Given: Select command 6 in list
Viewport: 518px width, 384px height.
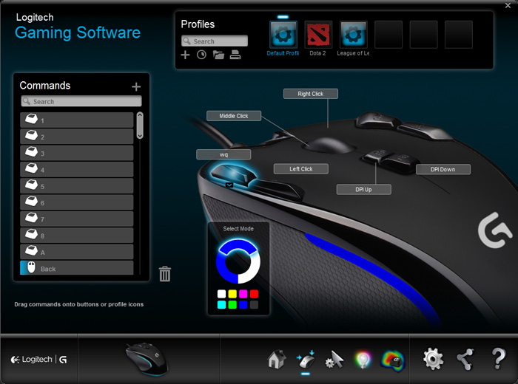Looking at the screenshot, I should (x=77, y=202).
